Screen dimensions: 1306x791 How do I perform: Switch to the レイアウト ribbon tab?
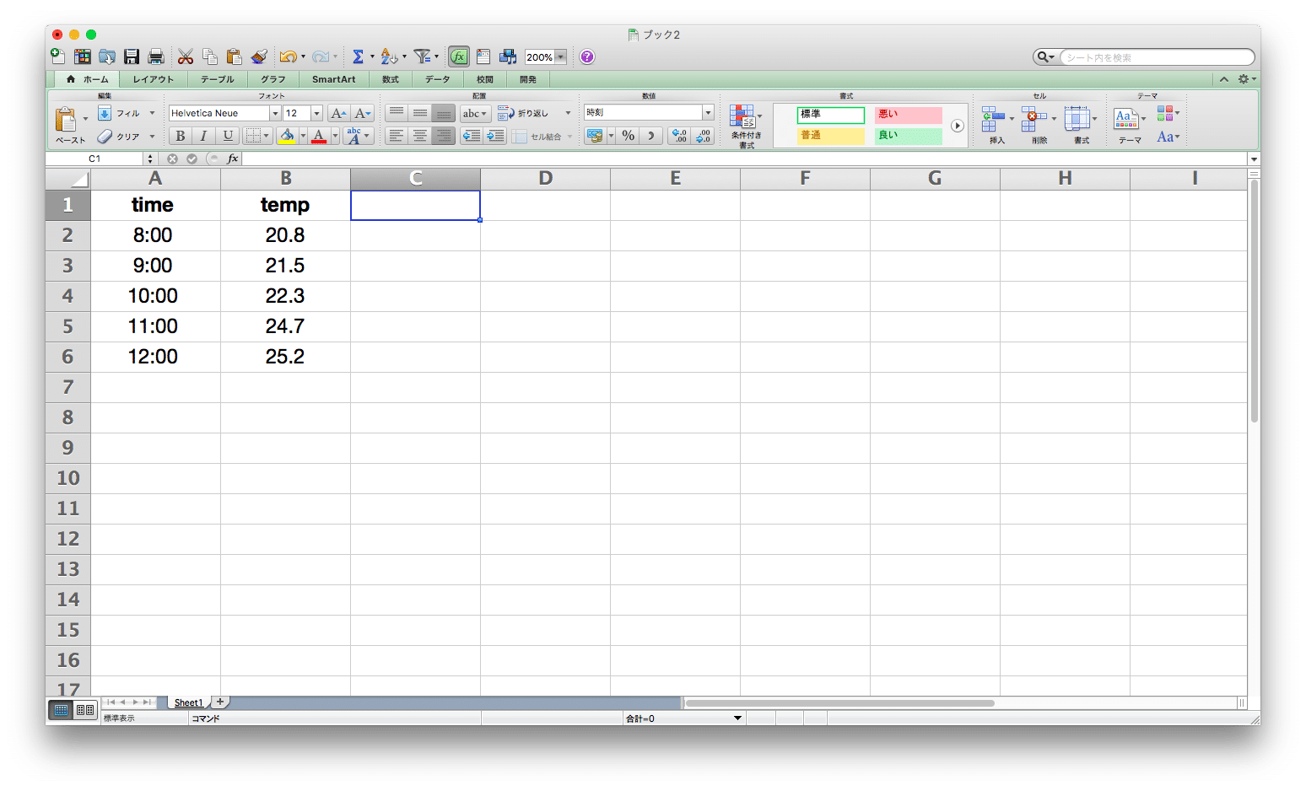153,79
